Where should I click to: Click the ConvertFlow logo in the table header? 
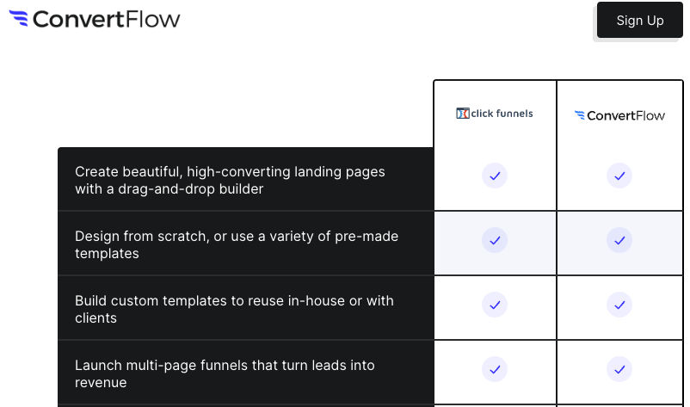tap(619, 115)
